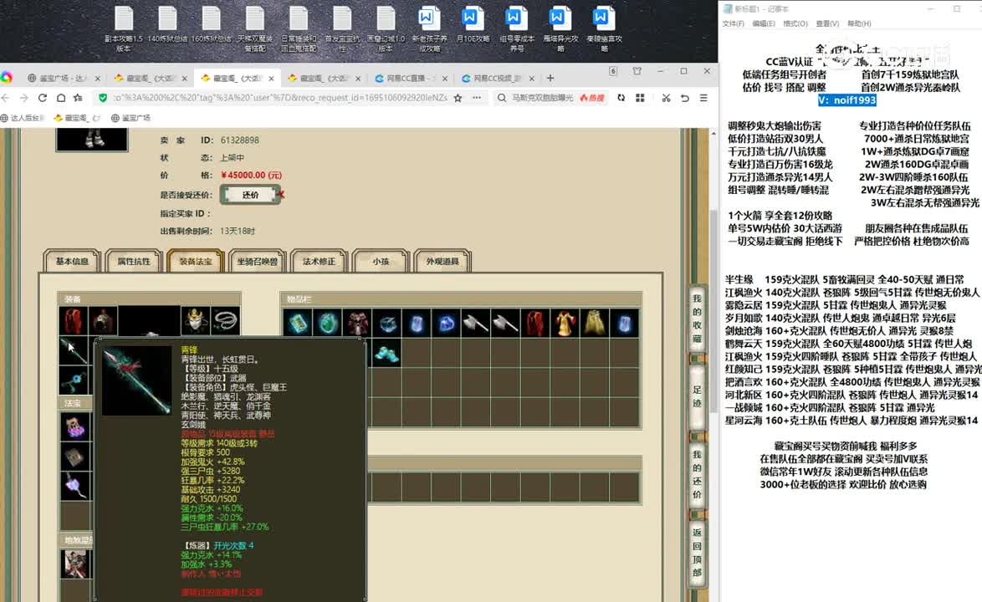Viewport: 982px width, 602px height.
Task: Open the 副本攻略1.5版本 desktop file
Action: 123,28
